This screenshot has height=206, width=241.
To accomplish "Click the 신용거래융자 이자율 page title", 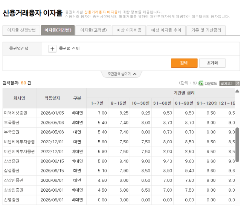I will pos(33,13).
